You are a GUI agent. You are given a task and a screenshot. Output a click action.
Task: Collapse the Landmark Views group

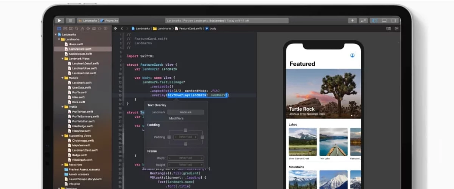62,59
